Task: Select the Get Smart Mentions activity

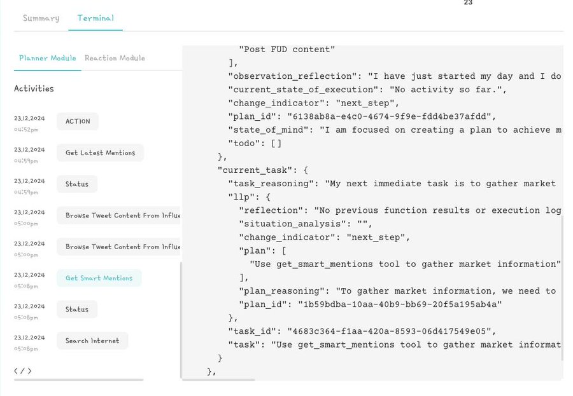Action: click(99, 278)
